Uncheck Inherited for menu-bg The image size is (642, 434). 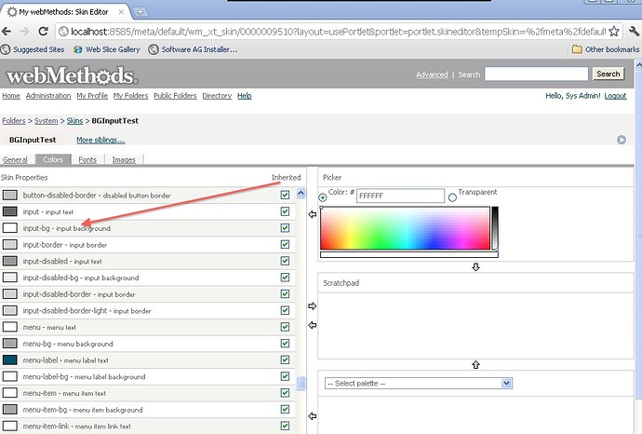tap(286, 344)
